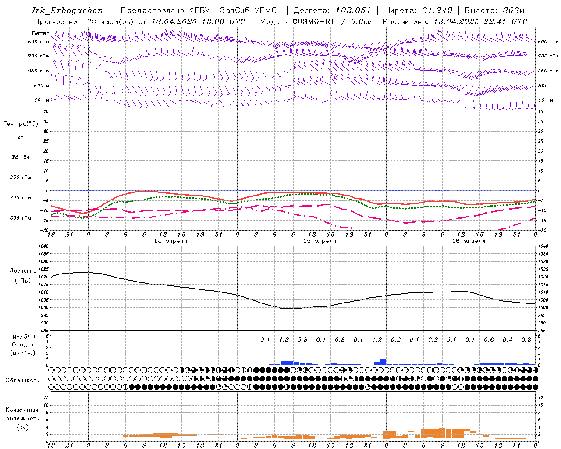Viewport: 561px width, 449px height.
Task: Click the 16 апреля date label
Action: 469,241
